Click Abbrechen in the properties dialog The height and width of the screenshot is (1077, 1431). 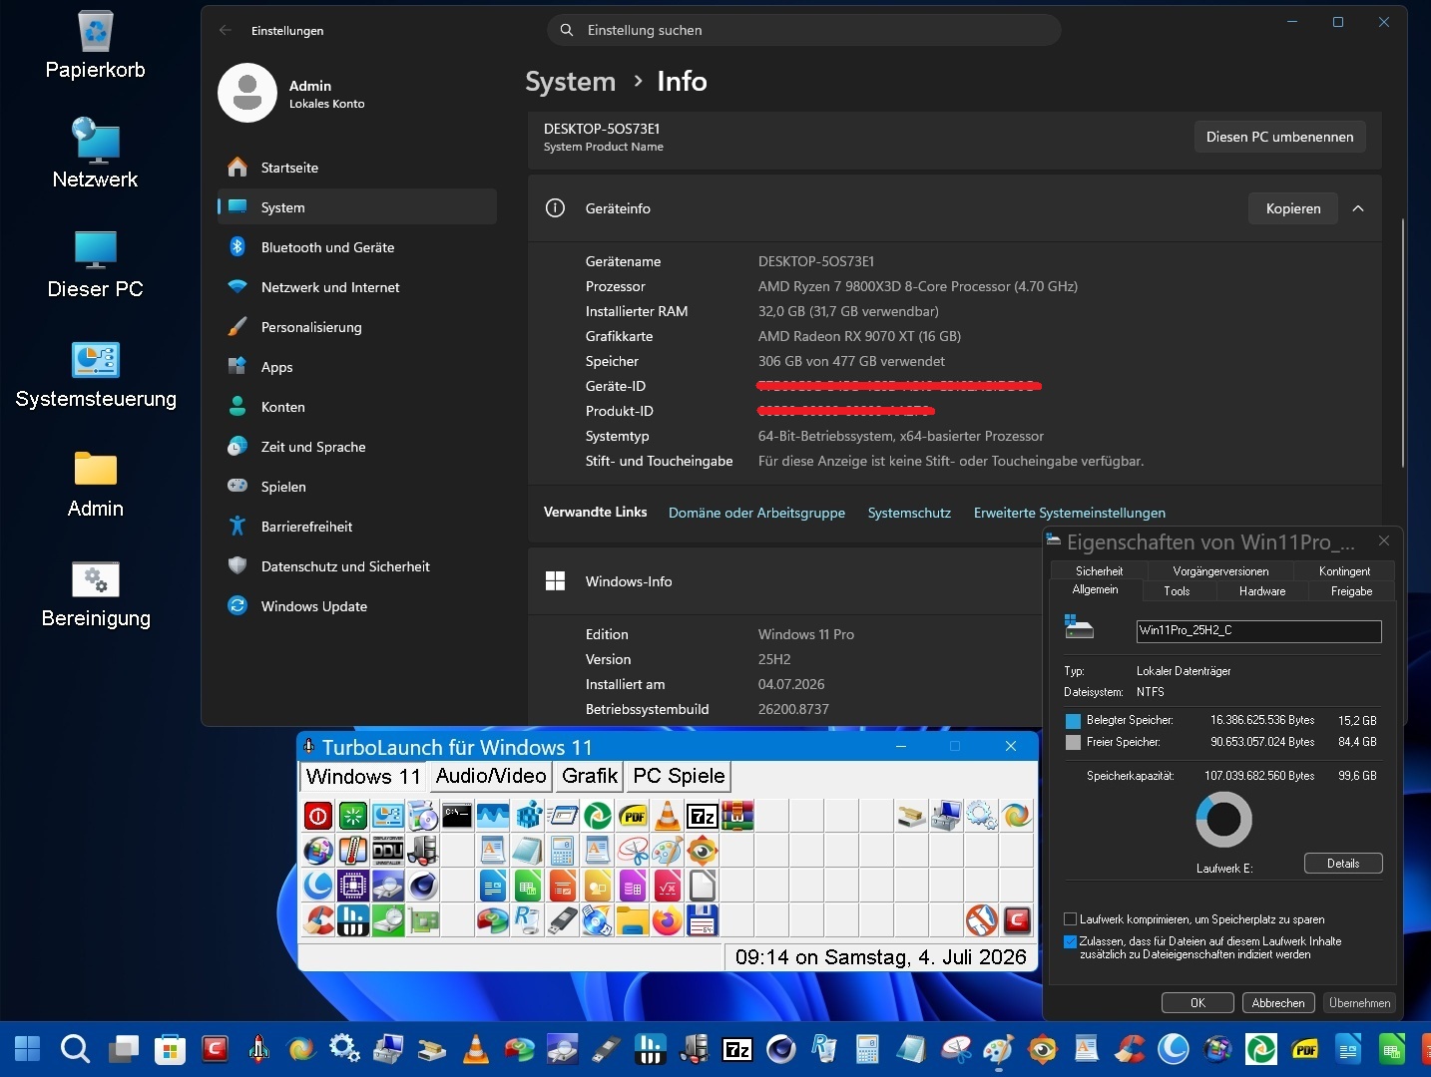(x=1278, y=1003)
